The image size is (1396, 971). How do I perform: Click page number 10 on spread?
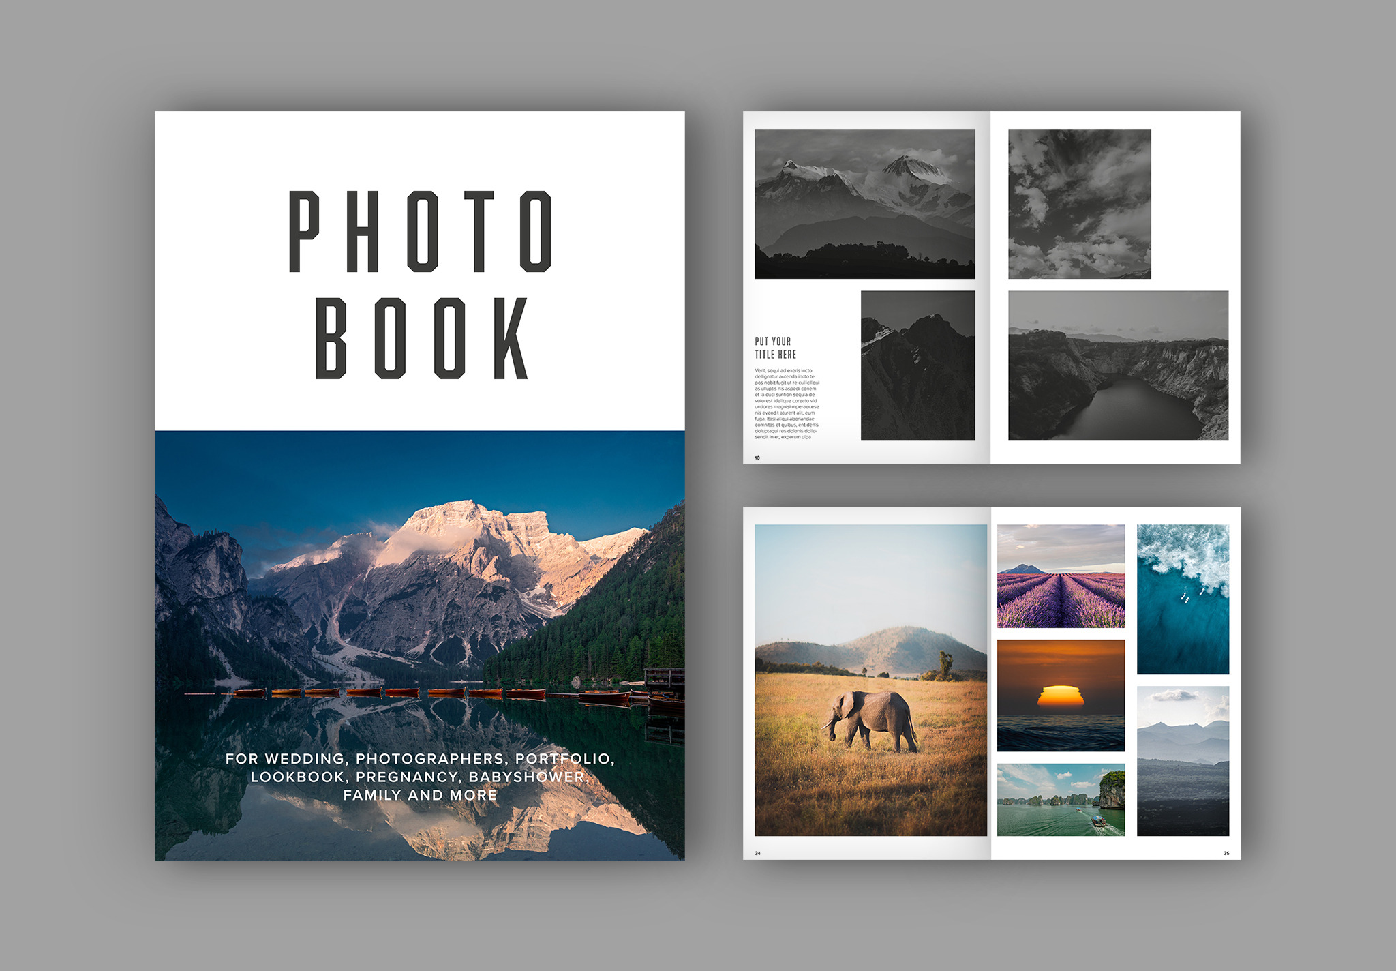coord(757,458)
